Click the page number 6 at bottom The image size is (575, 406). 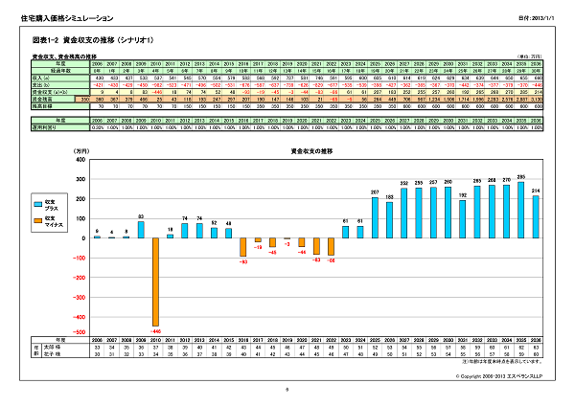click(287, 390)
